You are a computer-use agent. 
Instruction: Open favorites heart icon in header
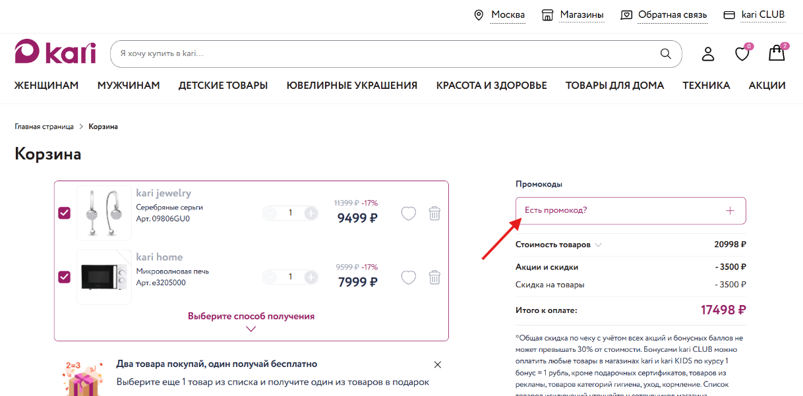click(742, 54)
